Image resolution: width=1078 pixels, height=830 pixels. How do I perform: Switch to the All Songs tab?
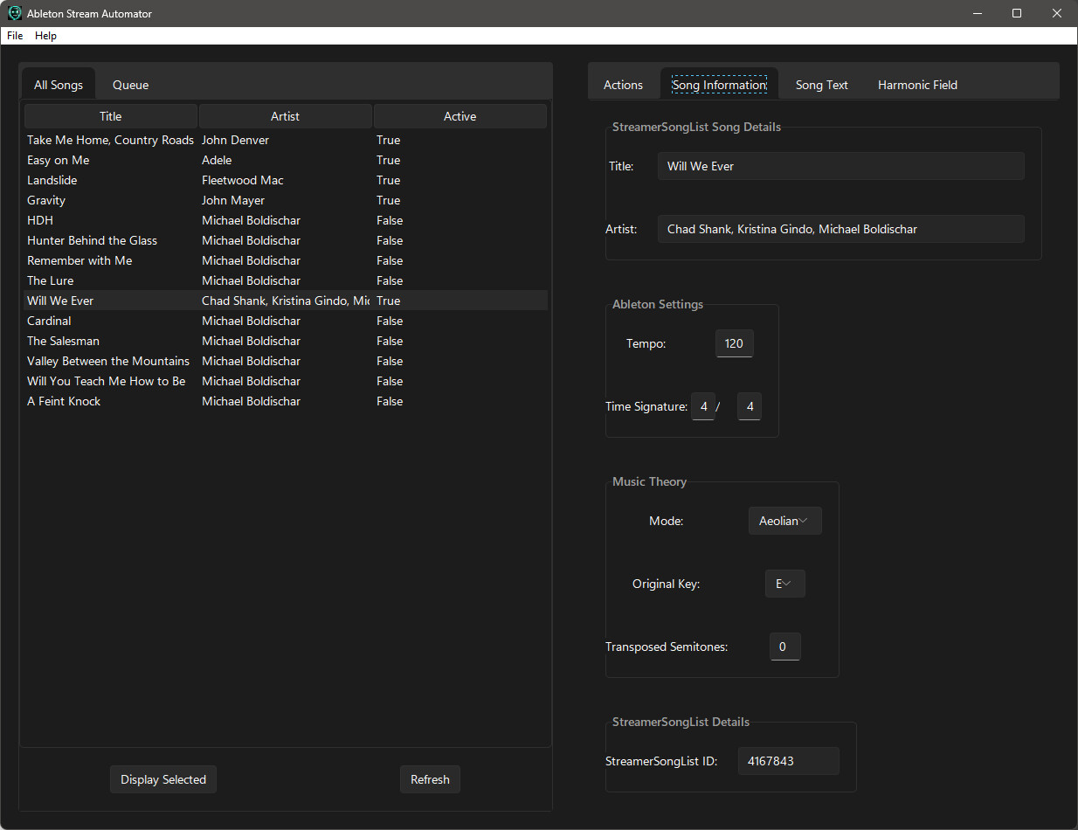tap(59, 85)
